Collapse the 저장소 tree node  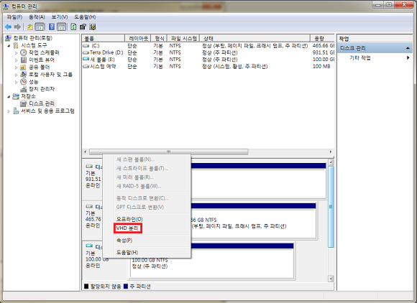pos(9,96)
